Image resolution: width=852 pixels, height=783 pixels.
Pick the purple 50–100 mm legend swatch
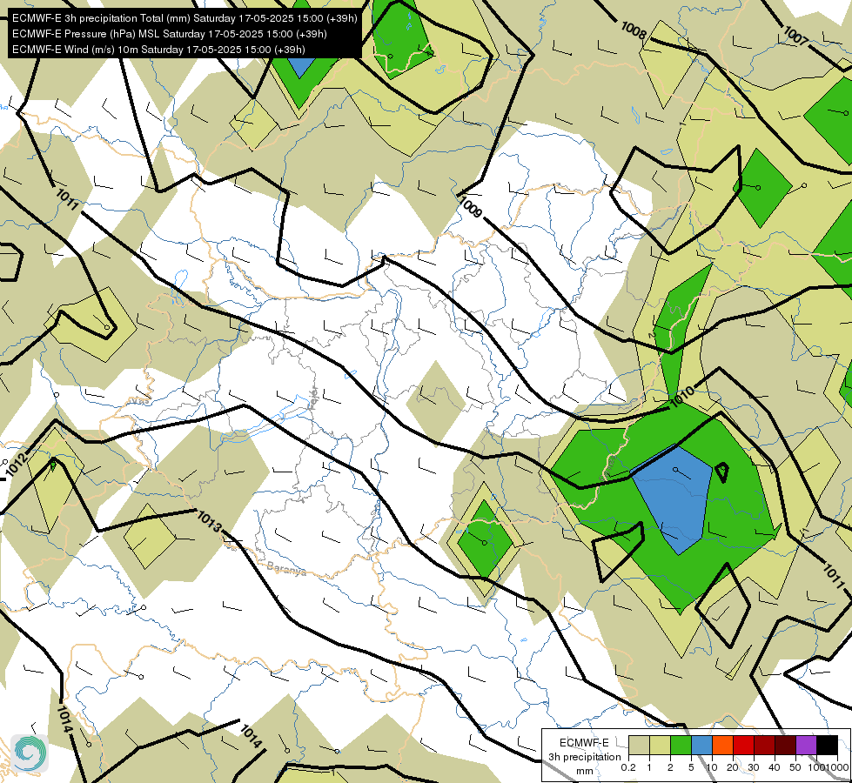pos(806,746)
